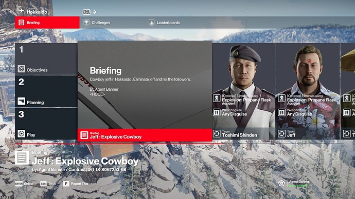The image size is (355, 199).
Task: Click the Play circle icon
Action: click(22, 133)
